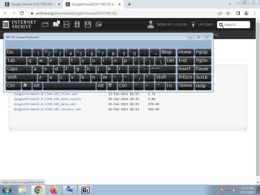Toggle Chrome side panel icon
260x195 pixels.
(x=238, y=13)
